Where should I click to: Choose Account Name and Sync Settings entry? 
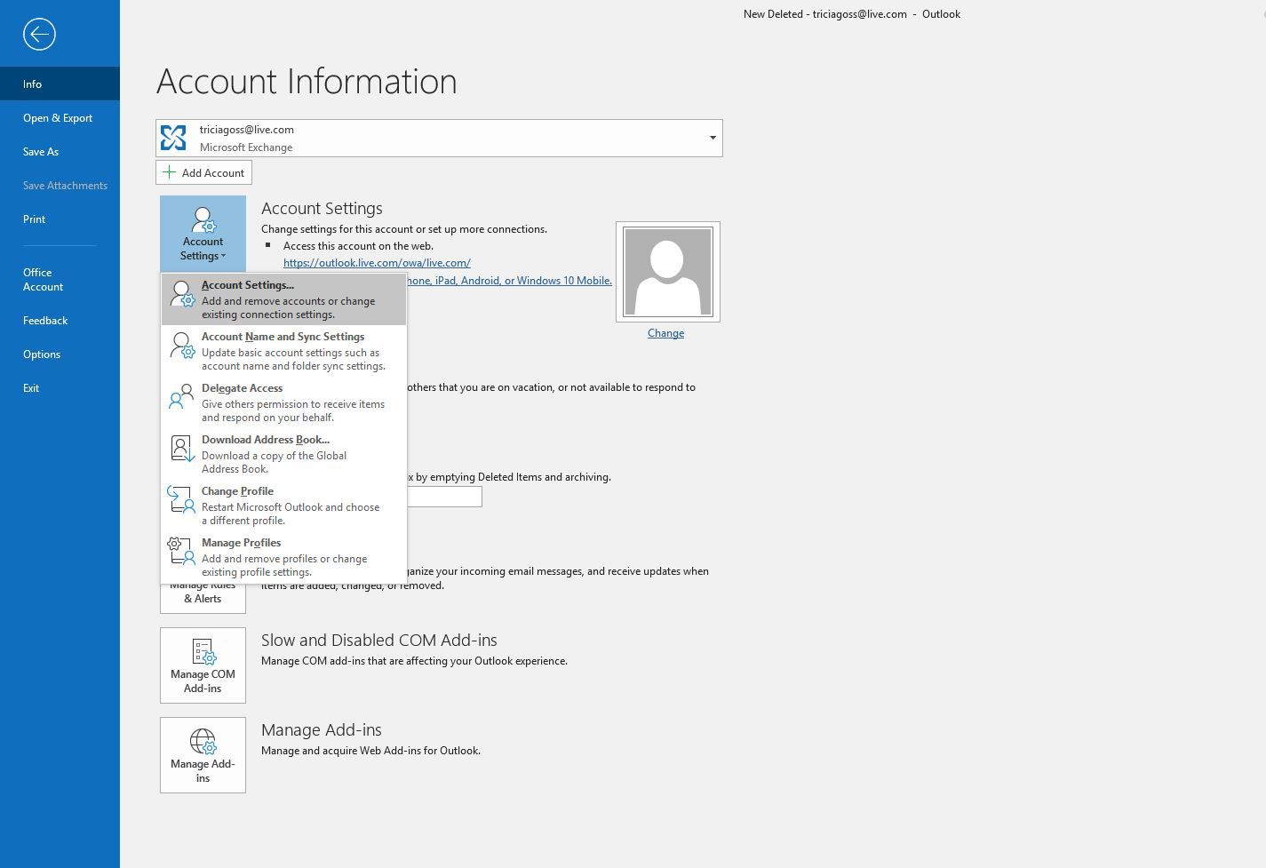[x=283, y=351]
